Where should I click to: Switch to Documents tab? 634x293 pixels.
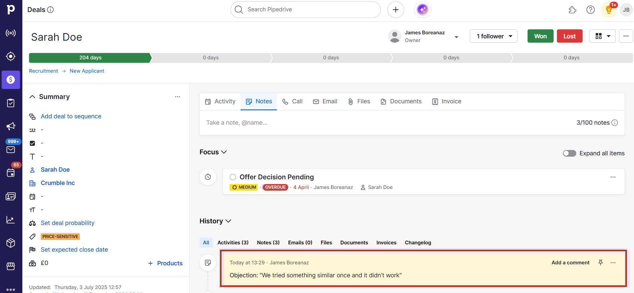[401, 101]
